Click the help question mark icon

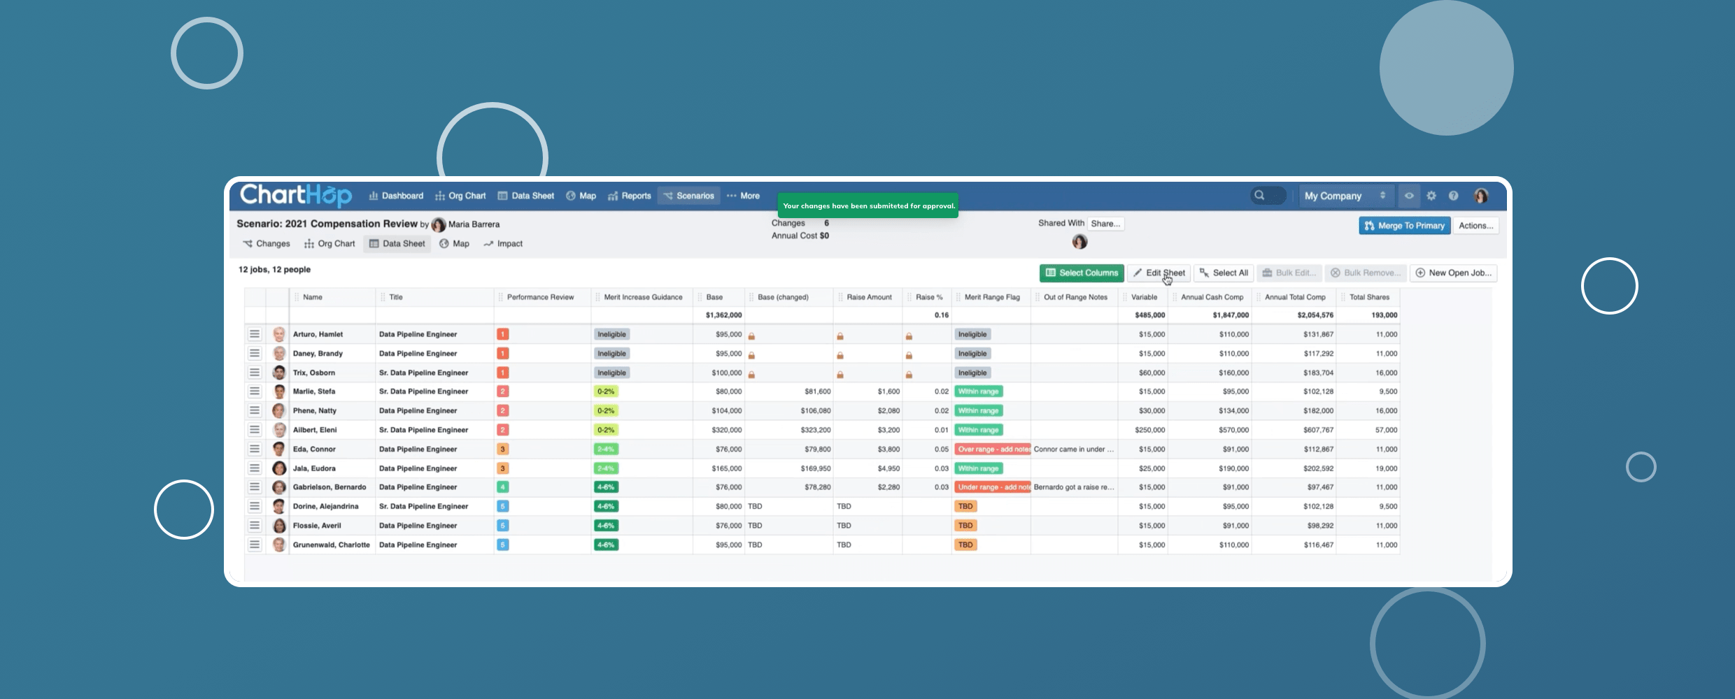tap(1454, 196)
